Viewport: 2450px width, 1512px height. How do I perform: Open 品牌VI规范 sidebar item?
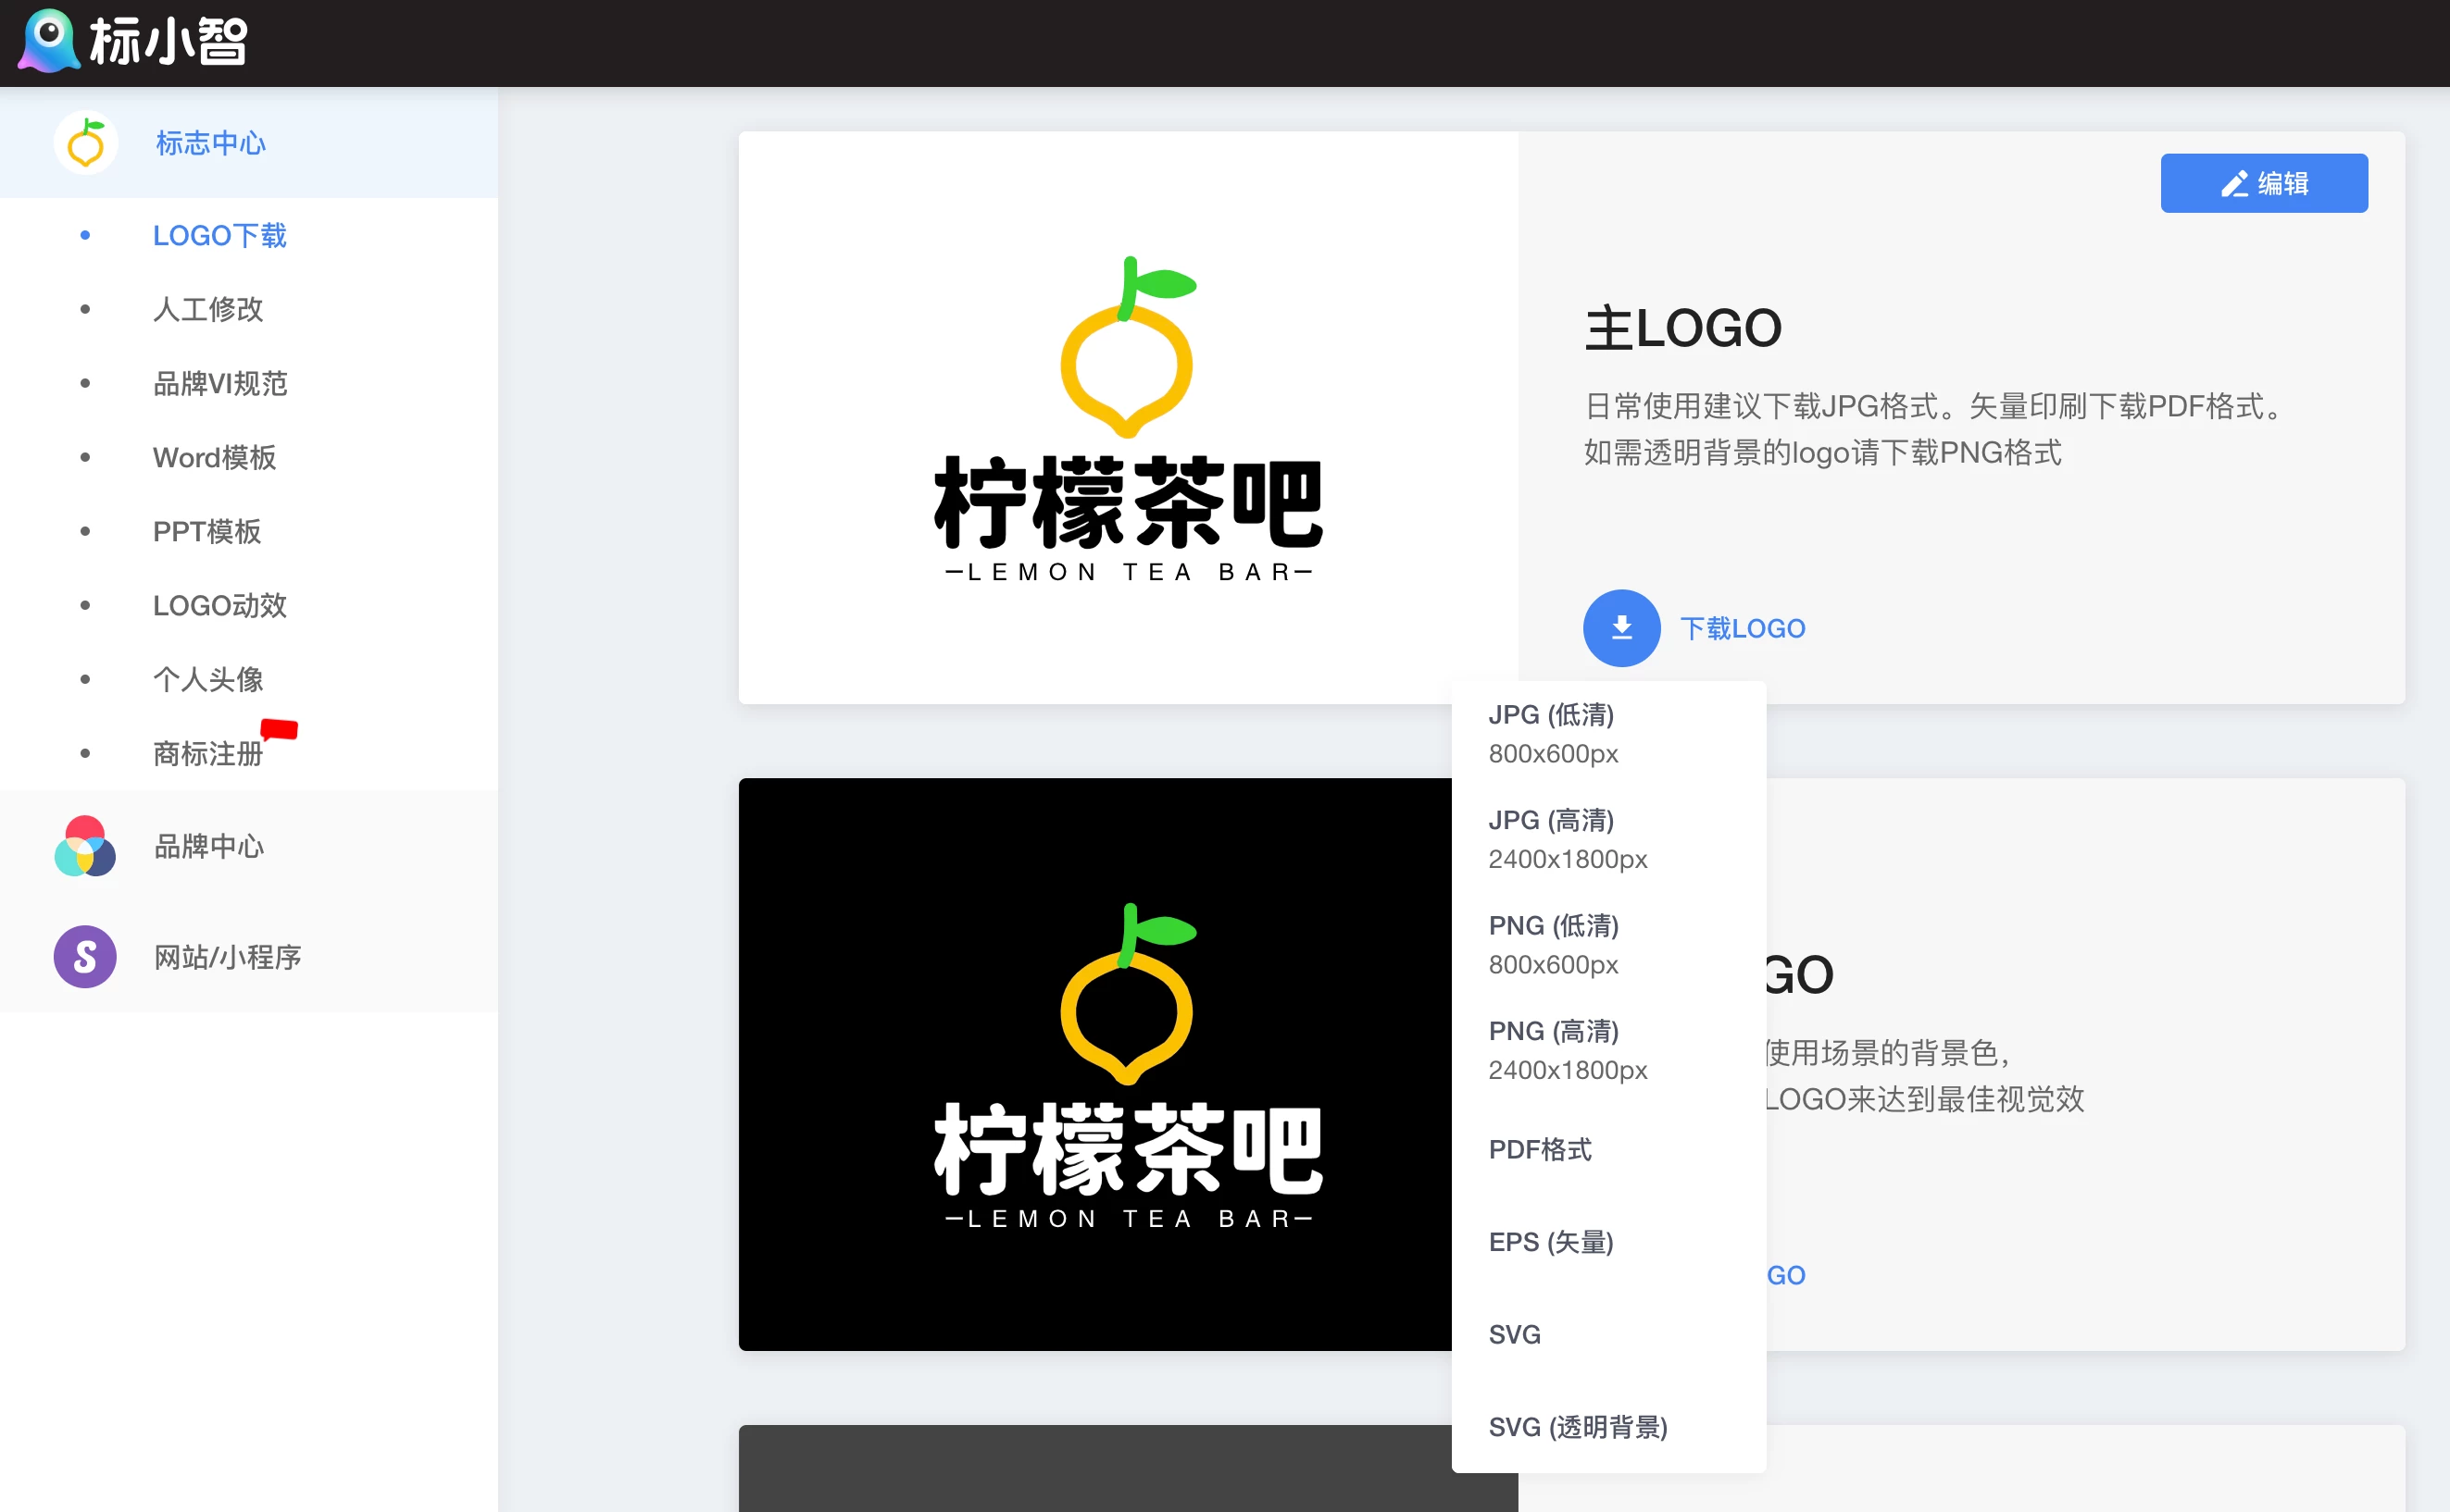[220, 383]
